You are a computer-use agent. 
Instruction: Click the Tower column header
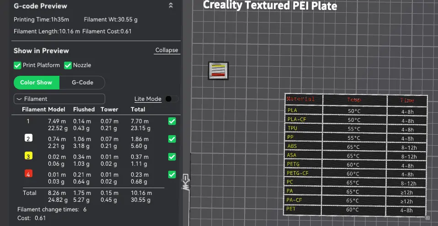coord(109,110)
